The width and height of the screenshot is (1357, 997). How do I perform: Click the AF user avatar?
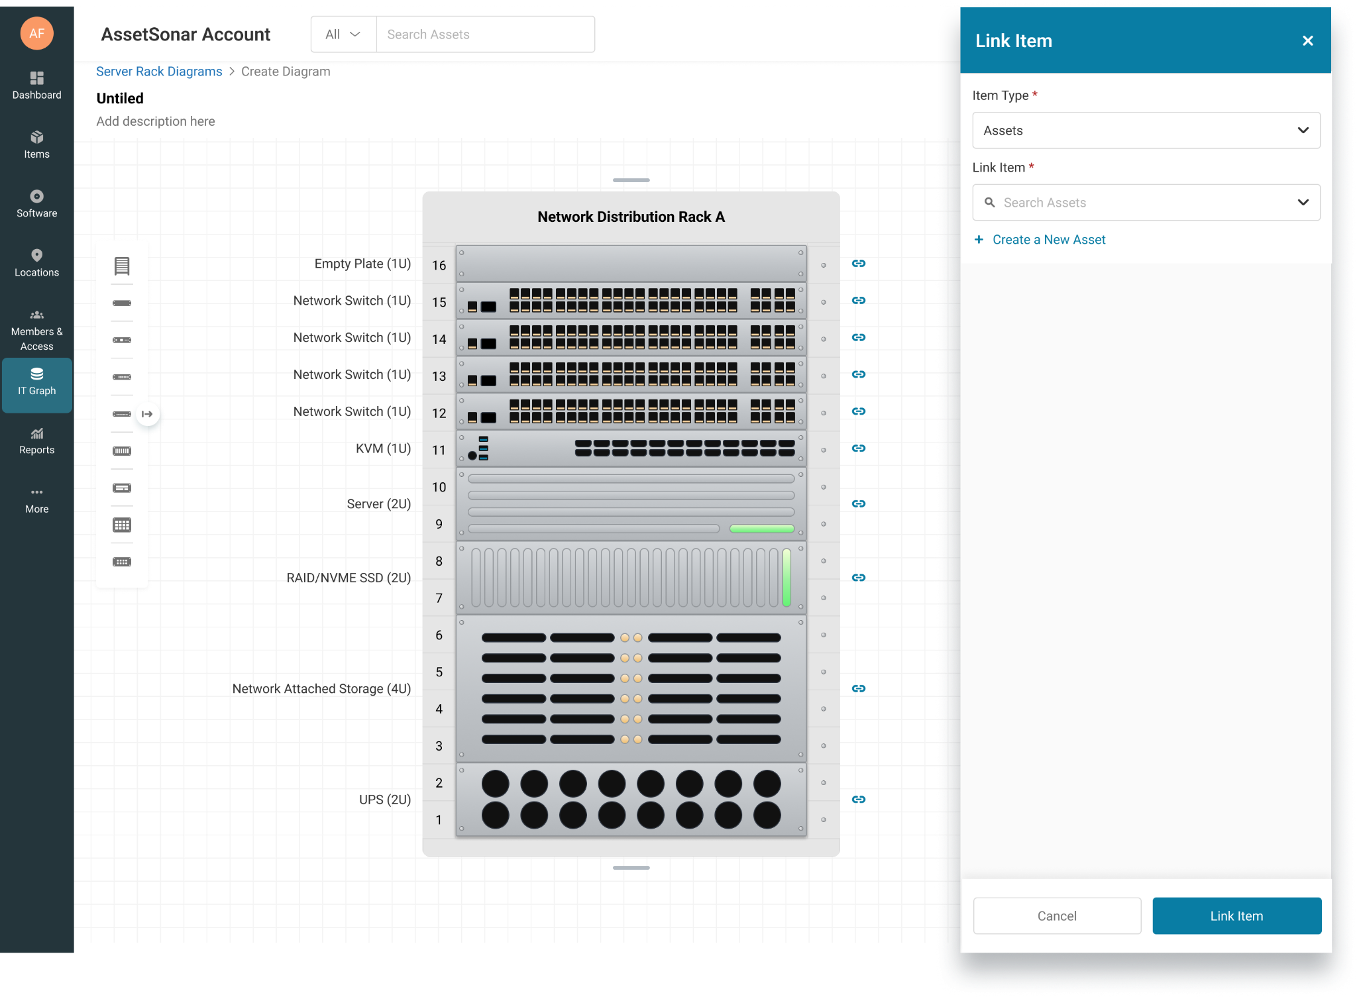[37, 33]
